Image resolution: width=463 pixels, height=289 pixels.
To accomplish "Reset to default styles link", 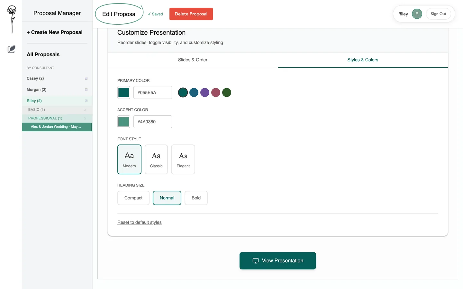I will click(140, 222).
